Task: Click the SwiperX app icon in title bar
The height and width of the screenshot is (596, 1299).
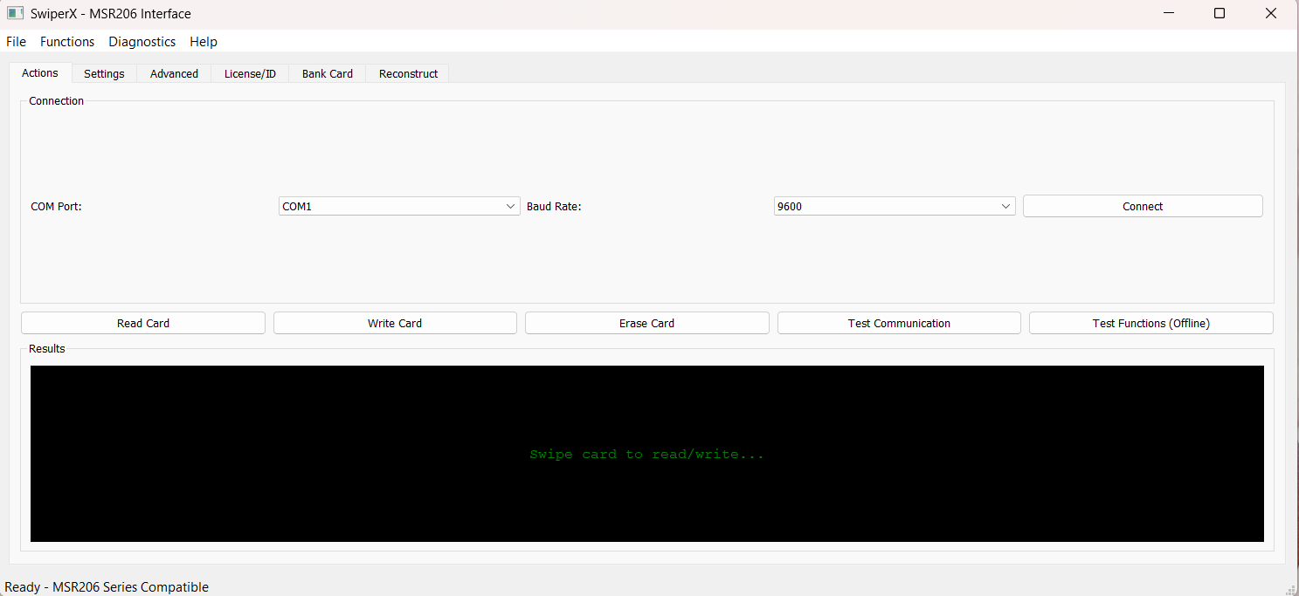Action: click(15, 14)
